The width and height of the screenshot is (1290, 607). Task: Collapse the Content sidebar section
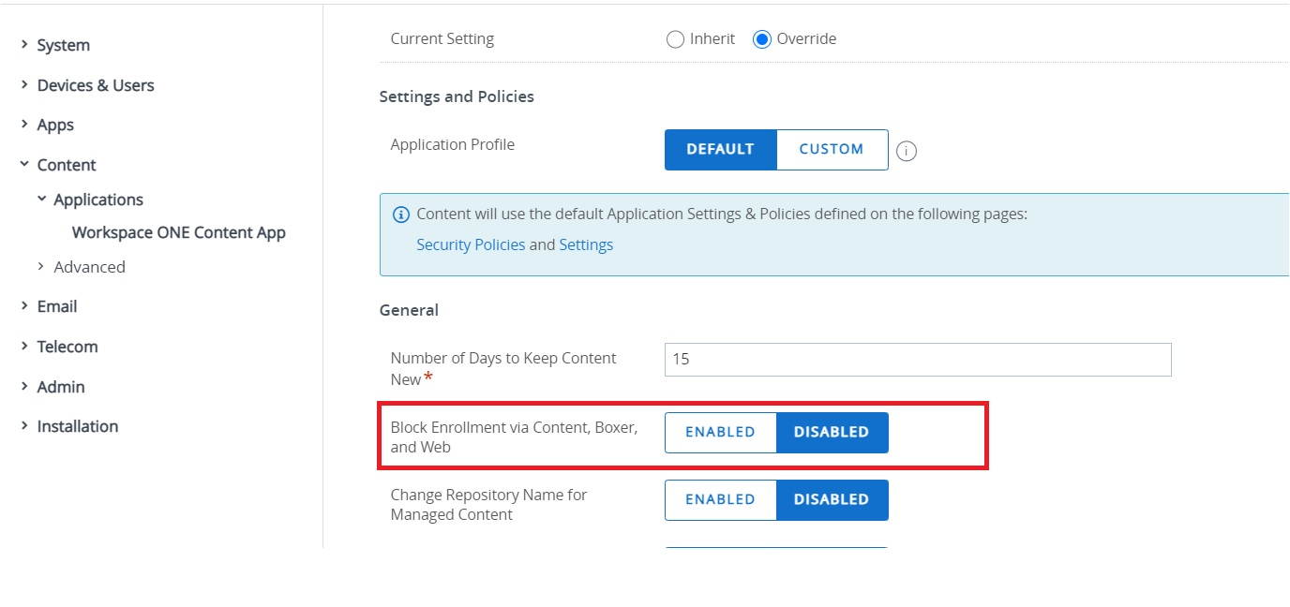(66, 164)
